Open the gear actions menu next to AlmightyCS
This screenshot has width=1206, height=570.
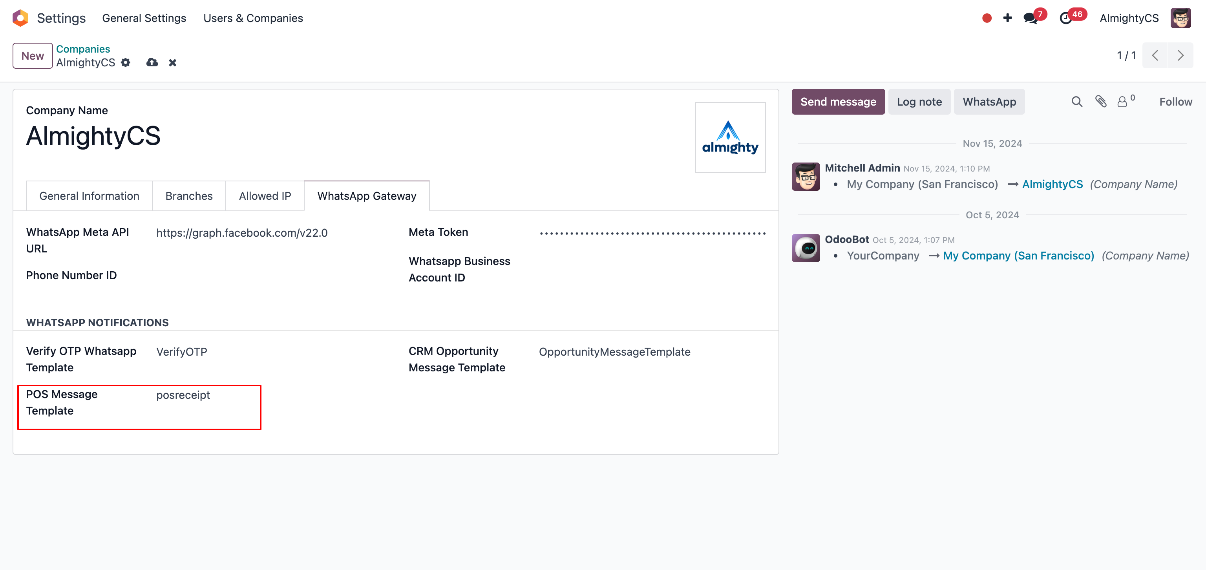click(x=126, y=62)
